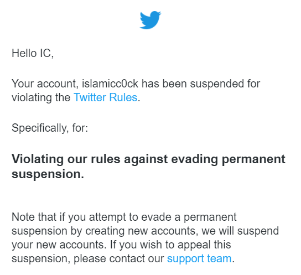The height and width of the screenshot is (275, 301).
Task: Click "Your account," at sentence start
Action: (x=45, y=84)
